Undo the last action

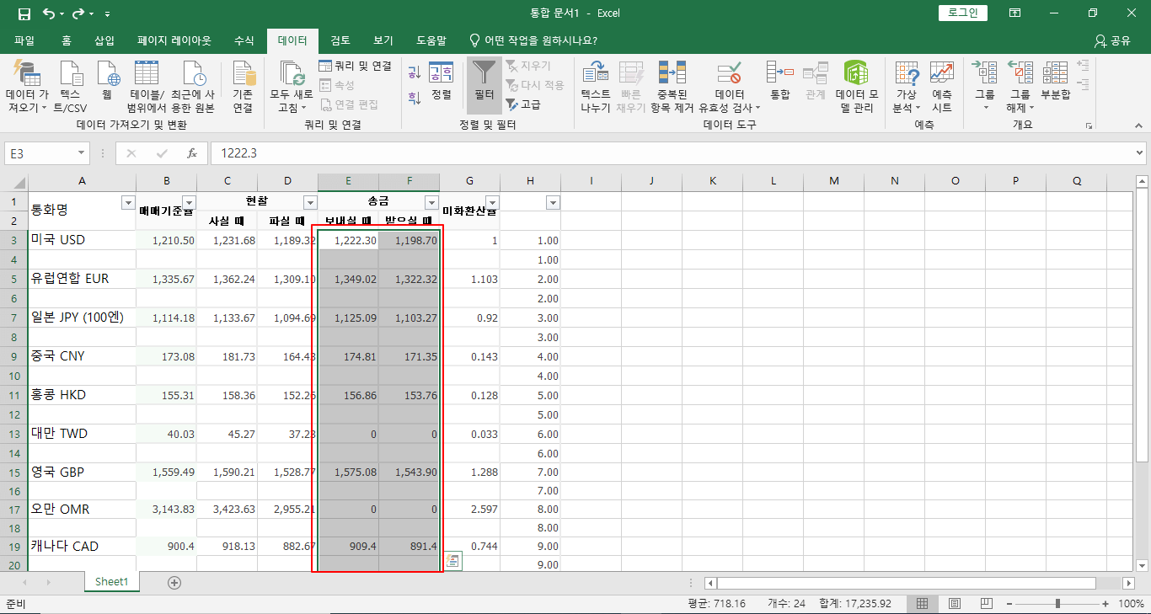49,13
